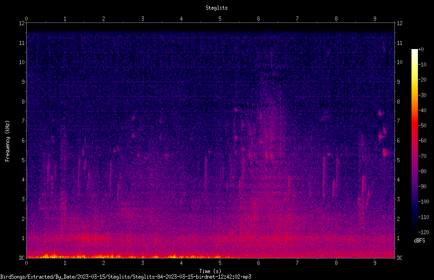Select the 5 second mark on bottom time axis
The width and height of the screenshot is (434, 280).
(220, 263)
